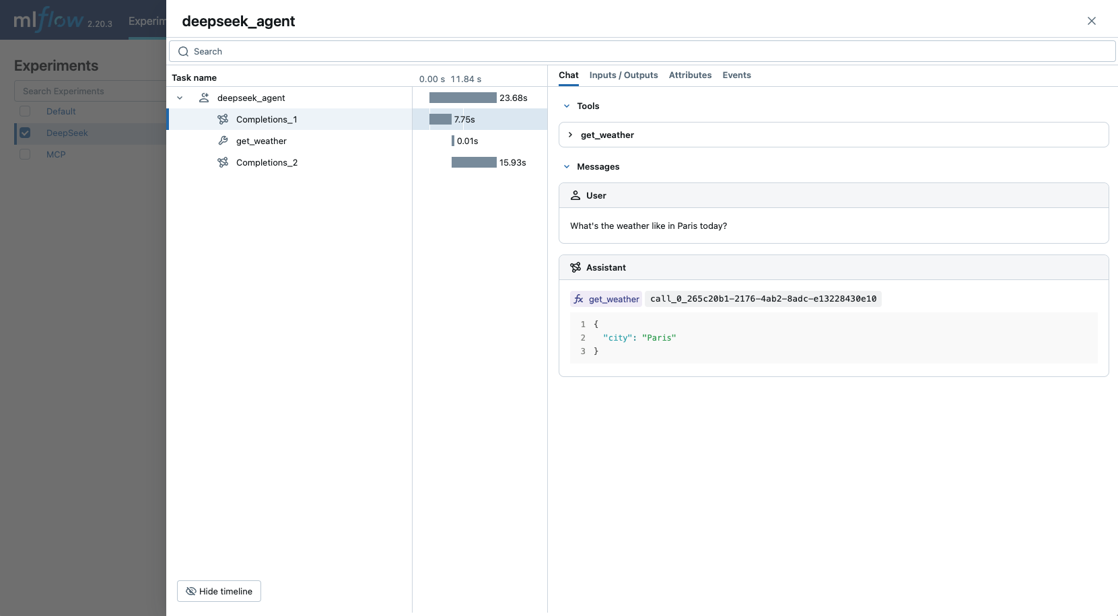Click the call_0 ID chip in Assistant message
This screenshot has height=616, width=1118.
tap(764, 299)
